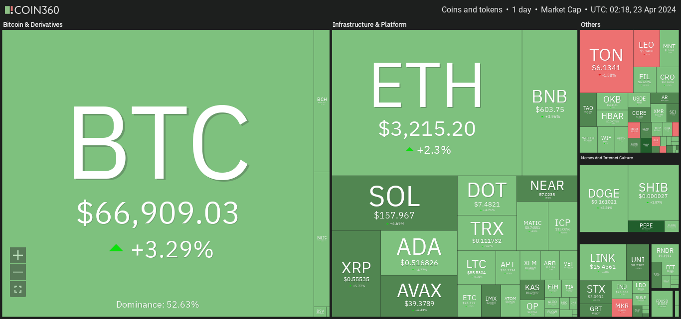Image resolution: width=681 pixels, height=319 pixels.
Task: Click the green arrow beside ETH +2.3%
Action: (x=410, y=149)
